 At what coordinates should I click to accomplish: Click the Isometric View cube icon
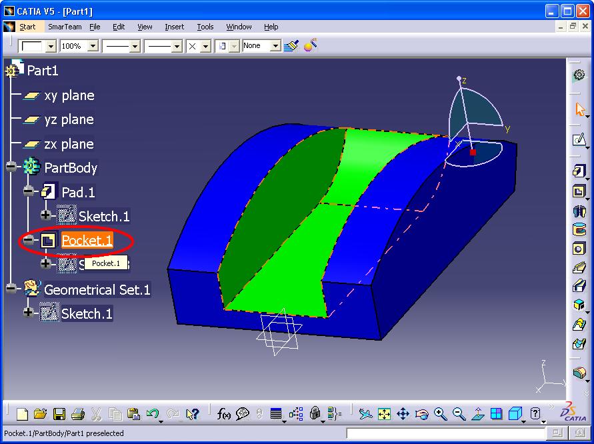(515, 414)
